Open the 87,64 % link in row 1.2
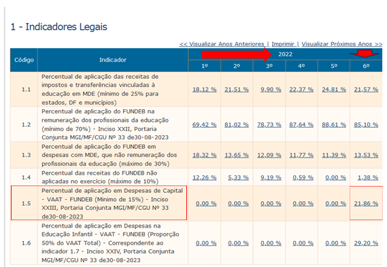Image resolution: width=387 pixels, height=267 pixels. (x=301, y=125)
